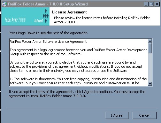Click the license scrollbar thumb
Viewport: 161px width, 123px height.
point(150,48)
